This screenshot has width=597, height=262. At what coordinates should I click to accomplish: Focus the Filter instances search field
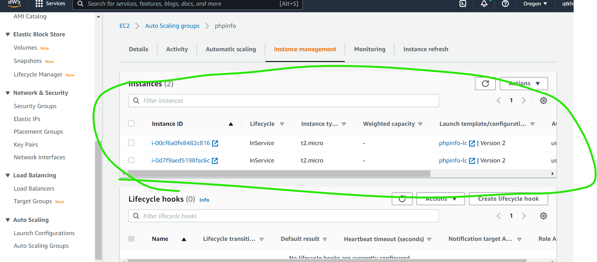click(283, 101)
